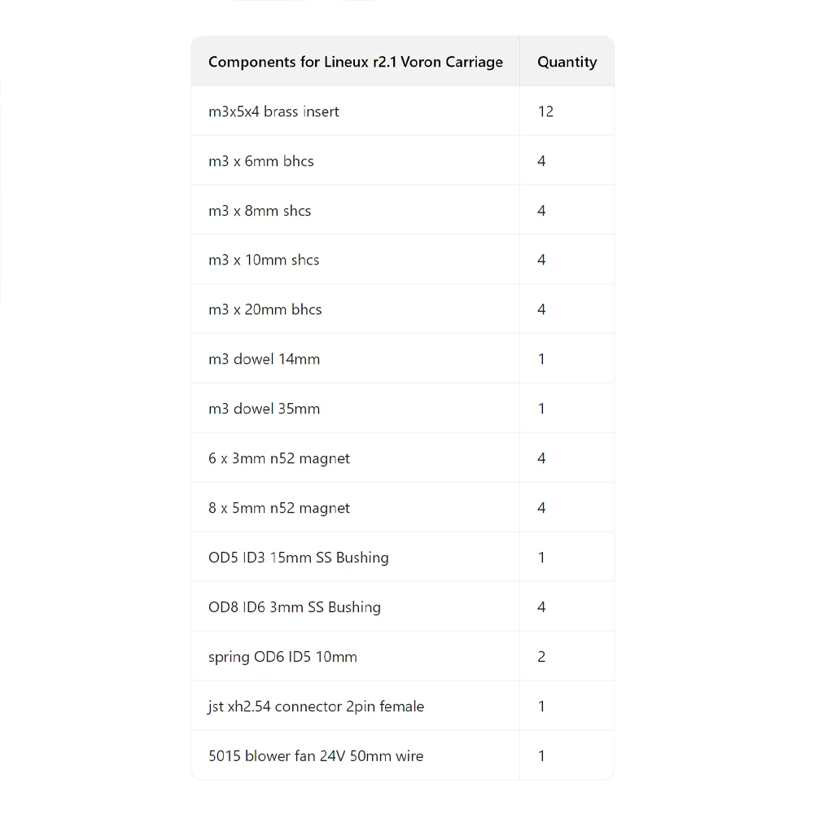Screen dimensions: 814x814
Task: Click the 'OD8 ID6 3mm SS Bushing' text
Action: tap(295, 607)
